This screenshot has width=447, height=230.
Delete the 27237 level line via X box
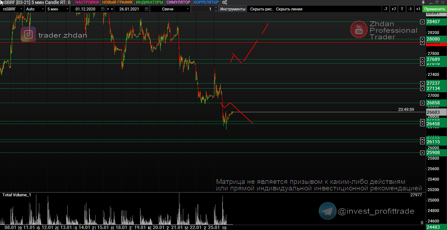coord(422,83)
